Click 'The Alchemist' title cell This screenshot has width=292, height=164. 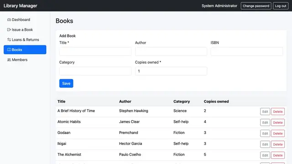coord(69,154)
